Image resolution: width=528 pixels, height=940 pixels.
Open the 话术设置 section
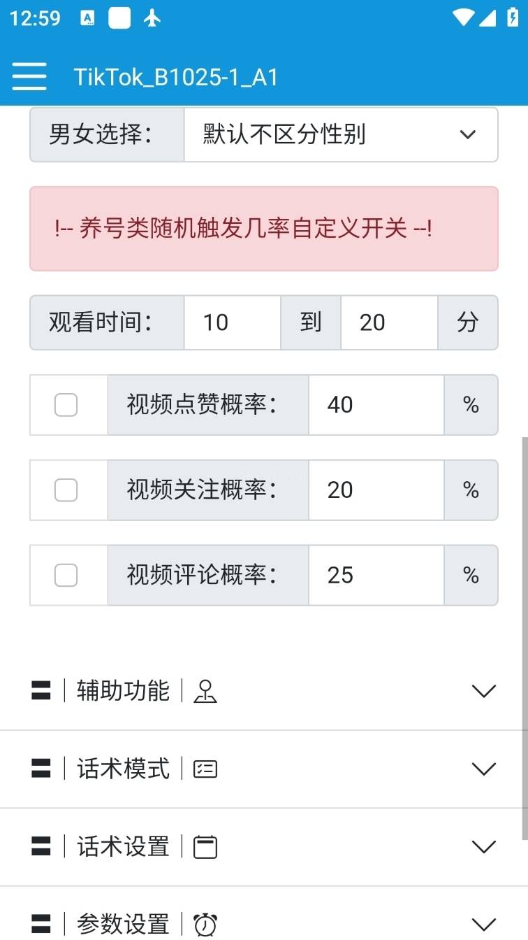(x=483, y=847)
